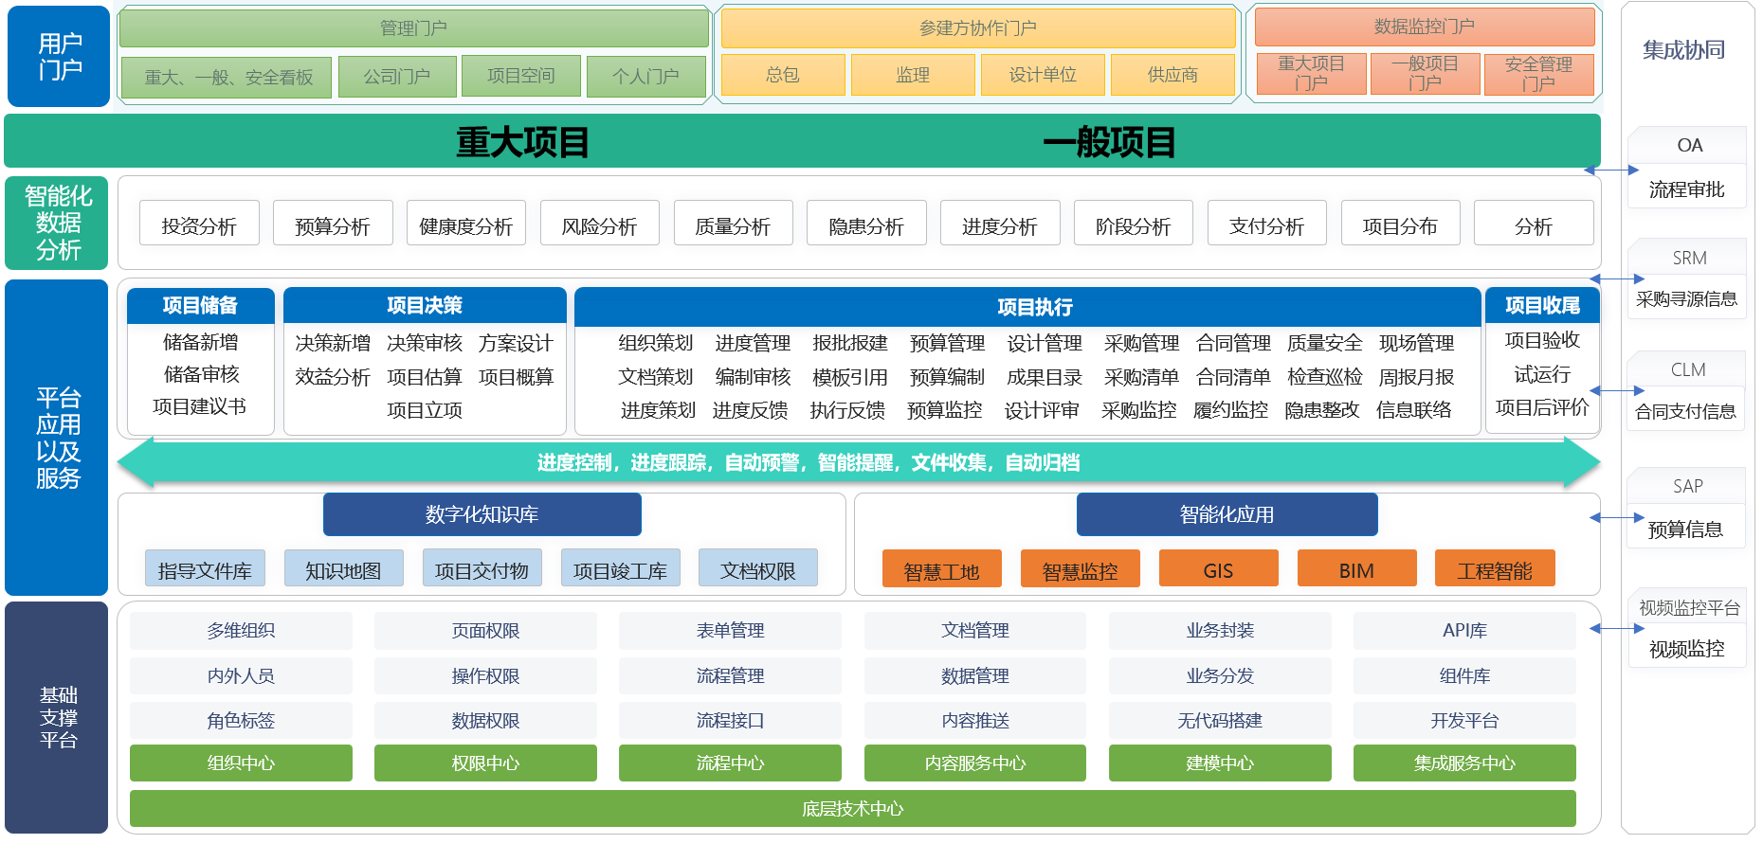1763x844 pixels.
Task: Select the 安全管理门户 orange box
Action: [1538, 74]
